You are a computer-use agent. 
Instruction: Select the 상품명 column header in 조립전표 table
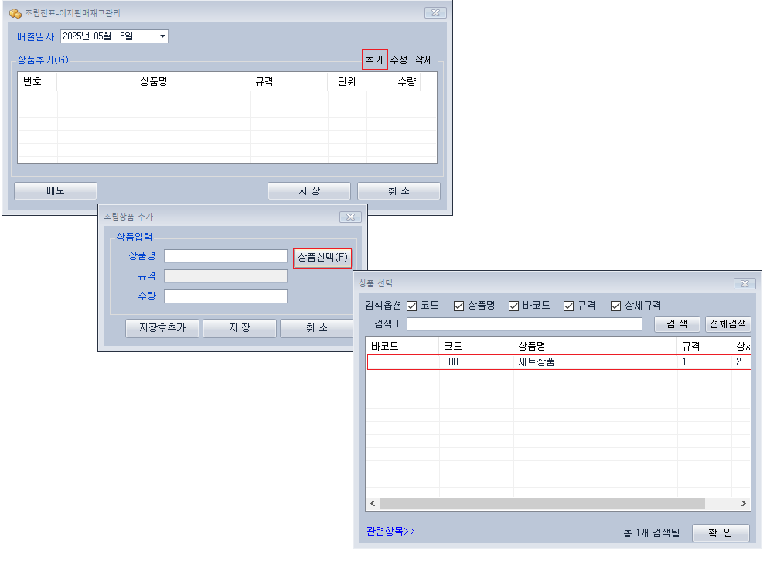154,82
